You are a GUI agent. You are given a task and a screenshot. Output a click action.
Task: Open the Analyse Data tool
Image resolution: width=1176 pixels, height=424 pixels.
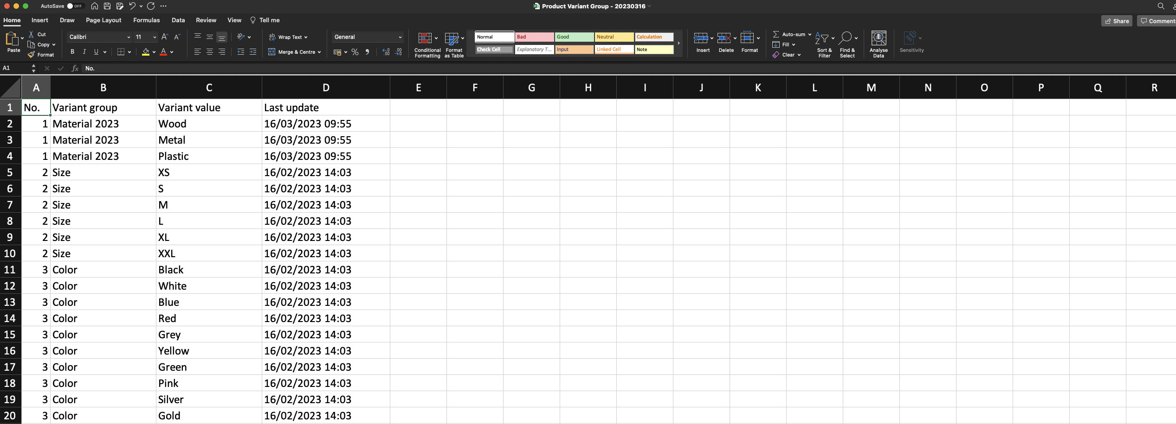[x=878, y=44]
